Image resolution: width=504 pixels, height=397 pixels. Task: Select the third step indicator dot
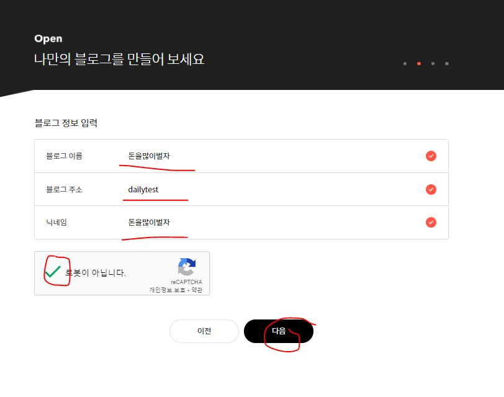click(x=433, y=64)
